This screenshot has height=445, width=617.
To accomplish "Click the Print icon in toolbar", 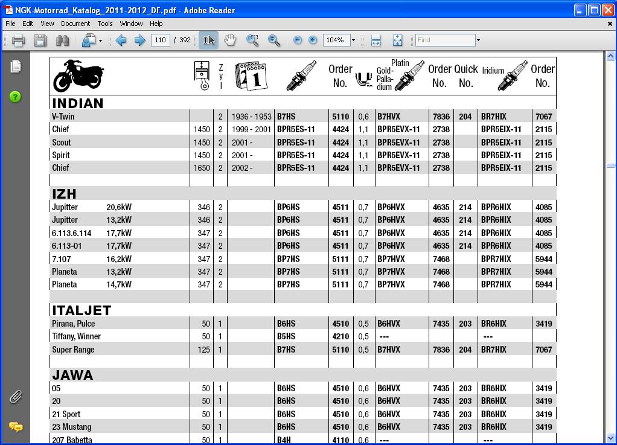I will tap(18, 40).
